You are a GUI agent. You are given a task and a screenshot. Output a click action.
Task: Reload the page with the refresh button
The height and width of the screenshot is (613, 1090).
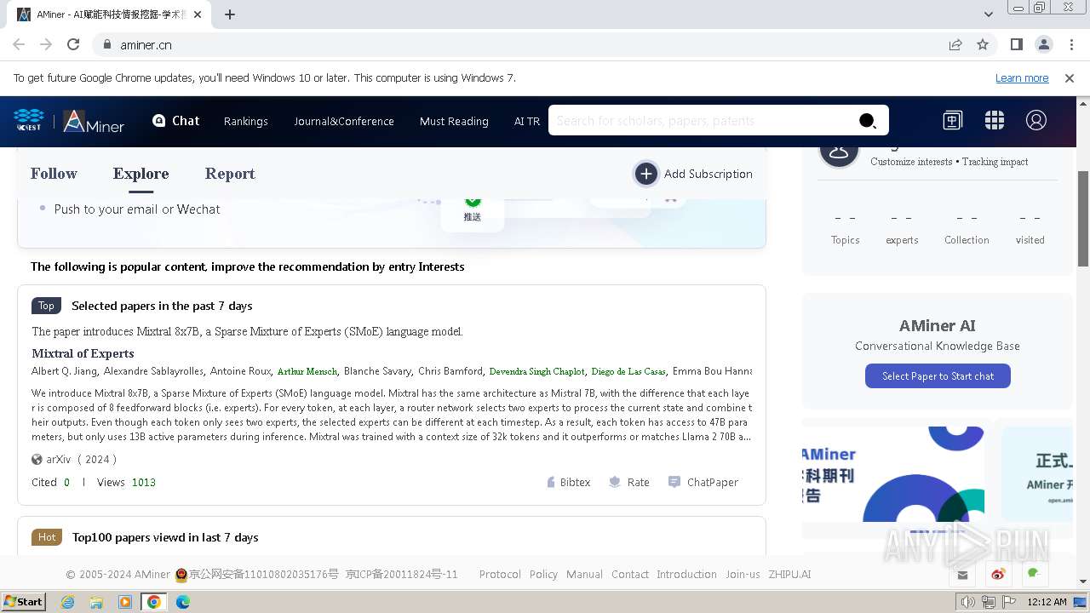pyautogui.click(x=73, y=44)
